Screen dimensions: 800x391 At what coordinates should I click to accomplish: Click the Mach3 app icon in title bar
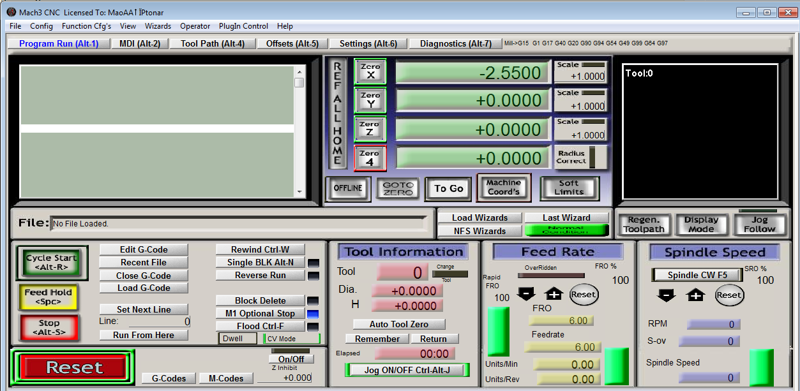point(11,11)
